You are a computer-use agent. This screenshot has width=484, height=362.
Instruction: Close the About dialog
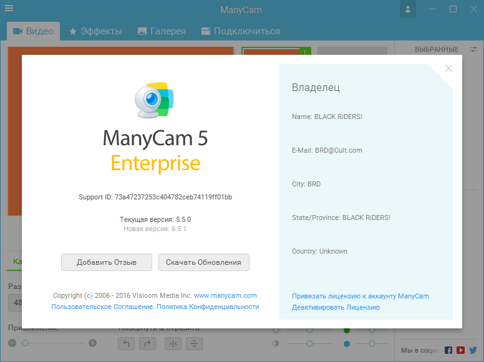click(448, 69)
